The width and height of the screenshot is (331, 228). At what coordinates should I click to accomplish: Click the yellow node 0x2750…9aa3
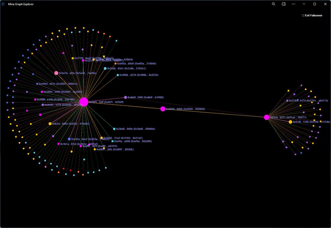click(x=73, y=58)
